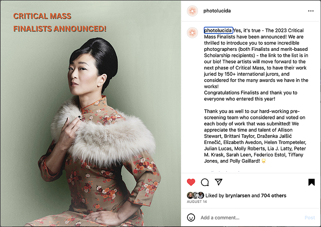321x227 pixels.
Task: Open comments via the speech bubble icon
Action: click(205, 182)
